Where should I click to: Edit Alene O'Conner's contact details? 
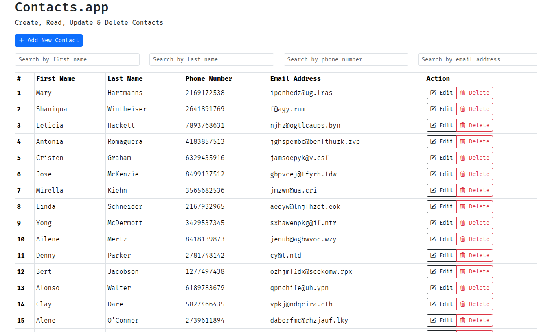(441, 320)
